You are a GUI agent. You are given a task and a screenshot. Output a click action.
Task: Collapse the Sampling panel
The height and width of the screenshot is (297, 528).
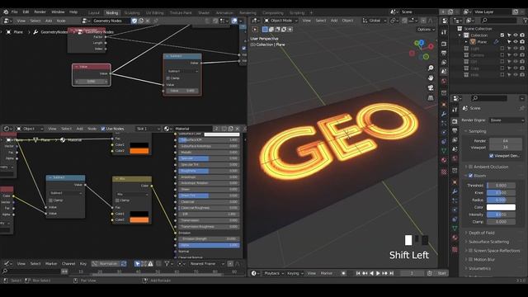[477, 131]
